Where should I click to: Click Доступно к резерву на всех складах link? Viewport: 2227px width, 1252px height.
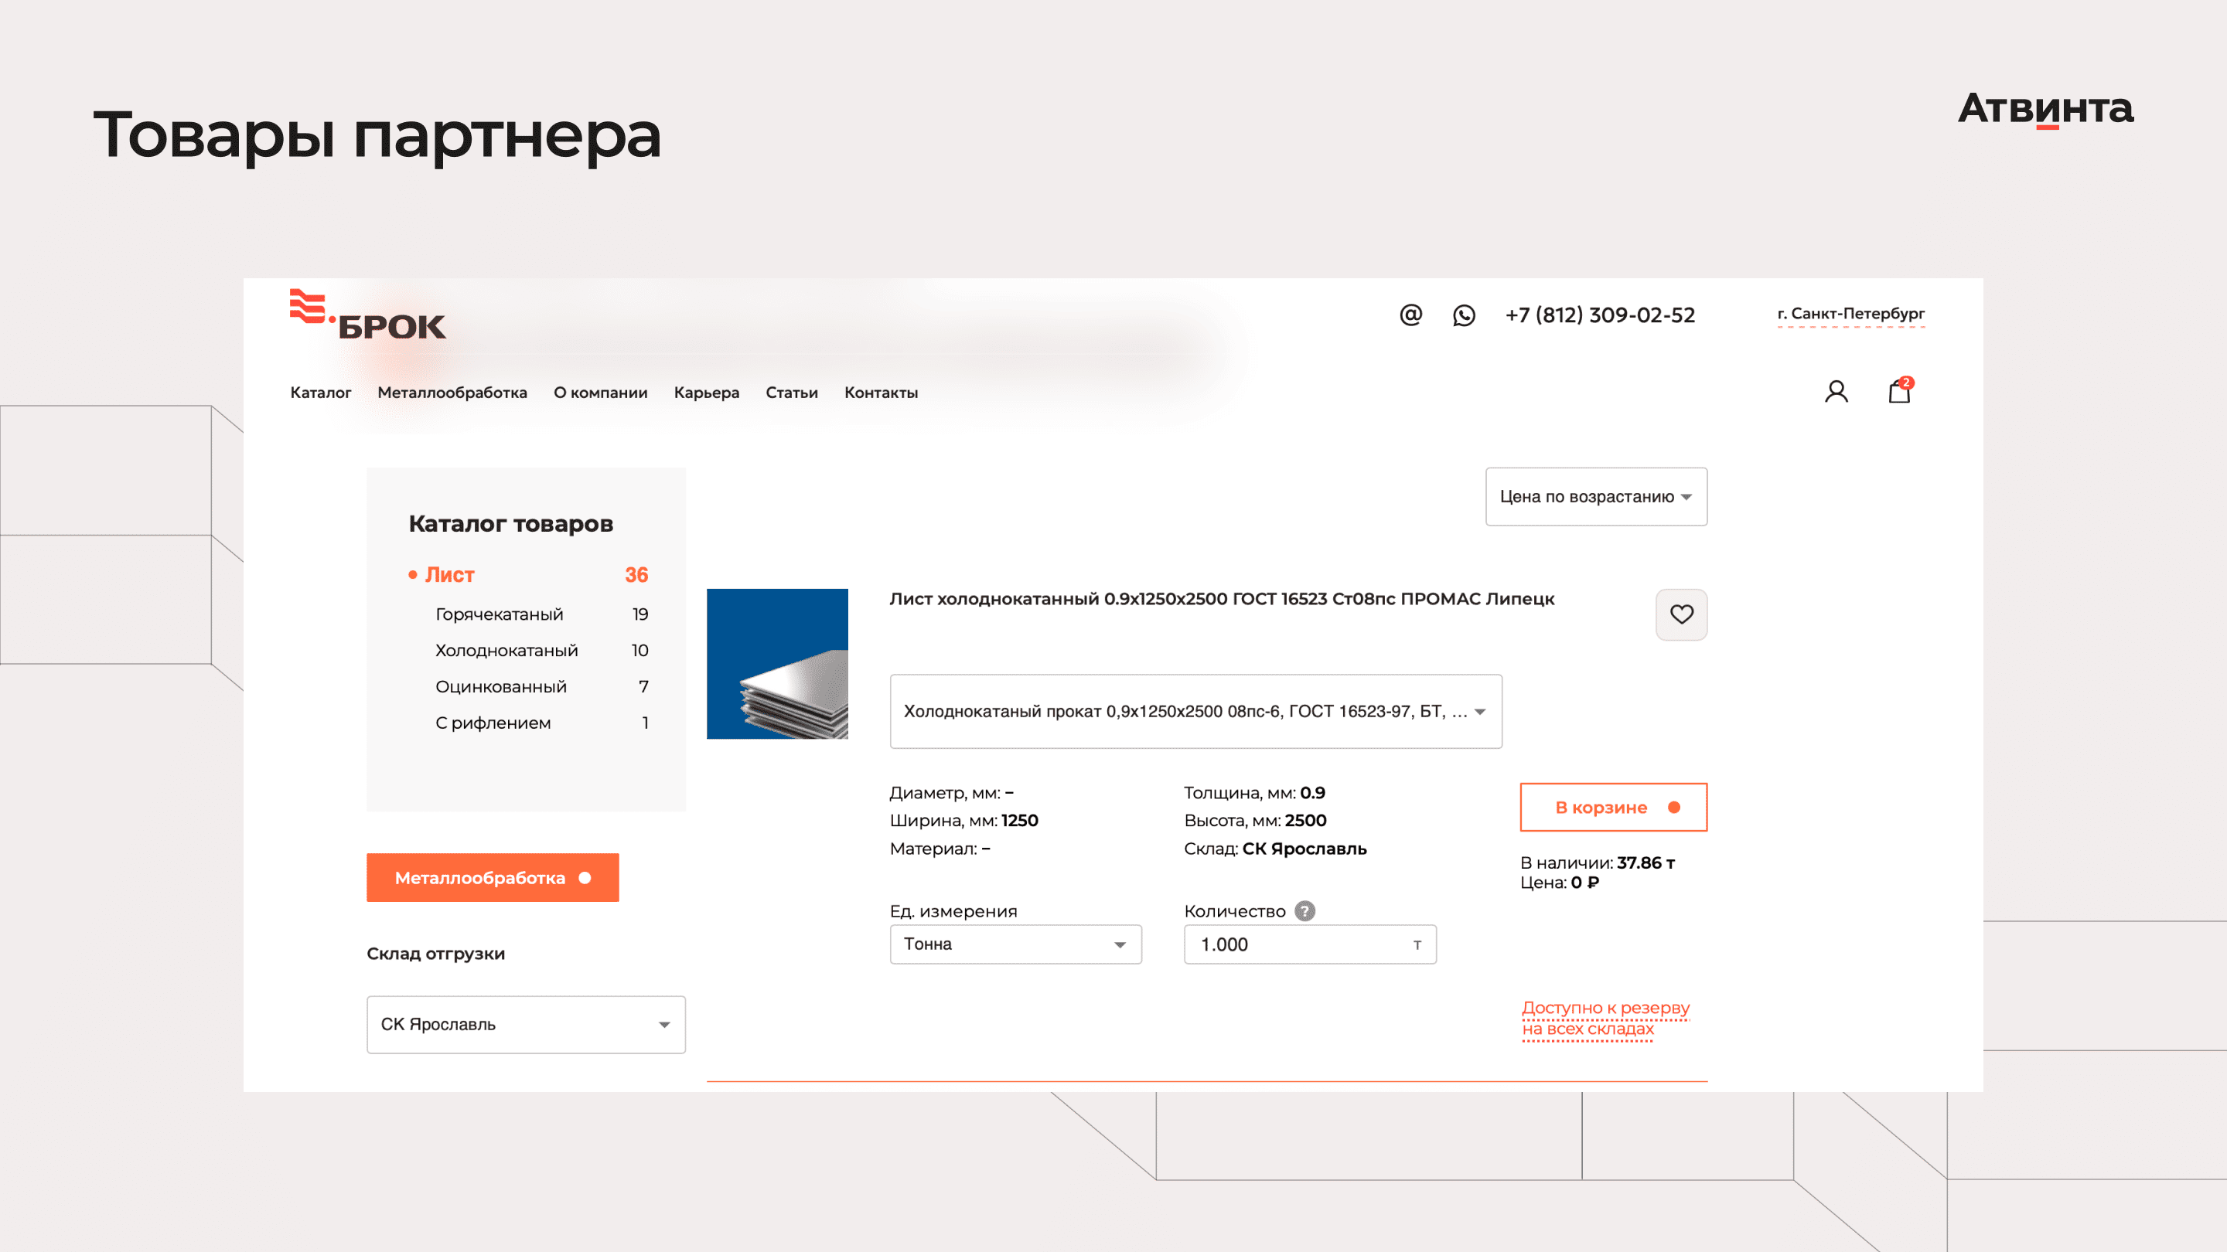1605,1018
